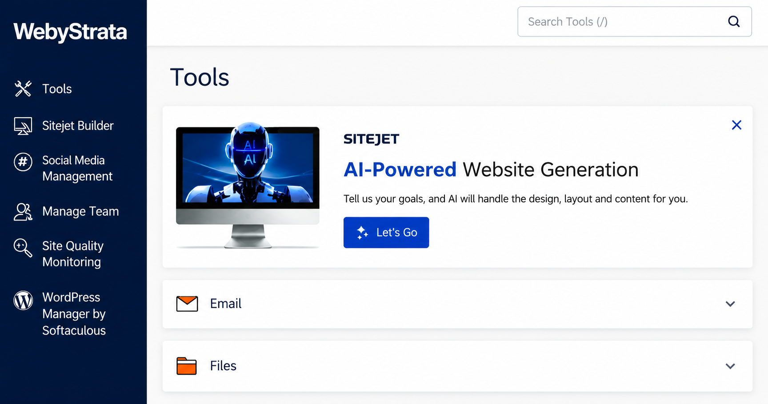Screen dimensions: 768x404
Task: Open the Manage Team menu item
Action: 80,211
